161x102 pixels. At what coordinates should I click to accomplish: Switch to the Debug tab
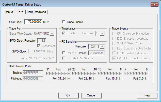click(x=9, y=12)
